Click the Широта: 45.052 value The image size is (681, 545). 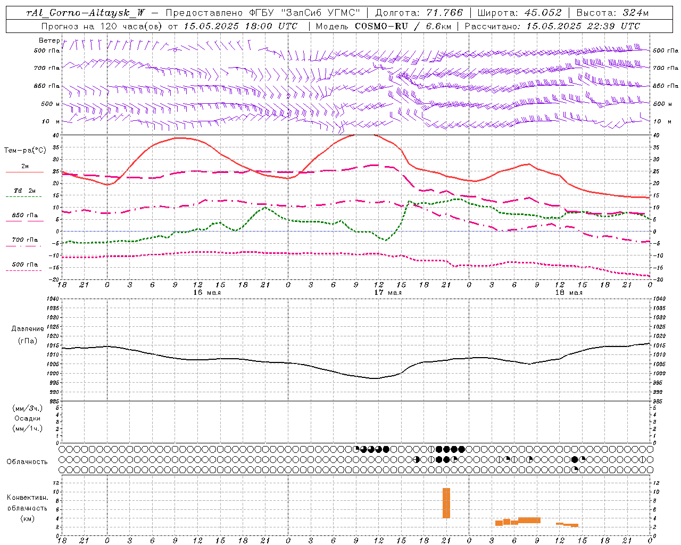tap(519, 13)
